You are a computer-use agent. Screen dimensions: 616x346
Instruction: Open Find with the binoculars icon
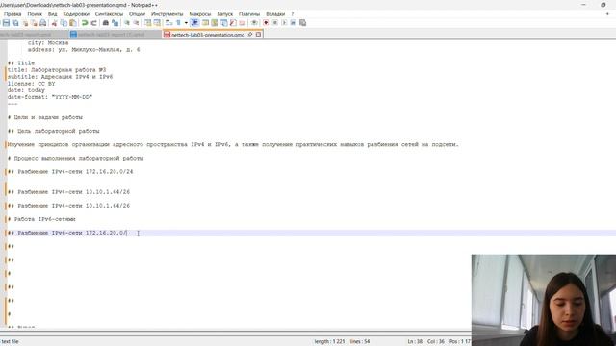tap(106, 23)
